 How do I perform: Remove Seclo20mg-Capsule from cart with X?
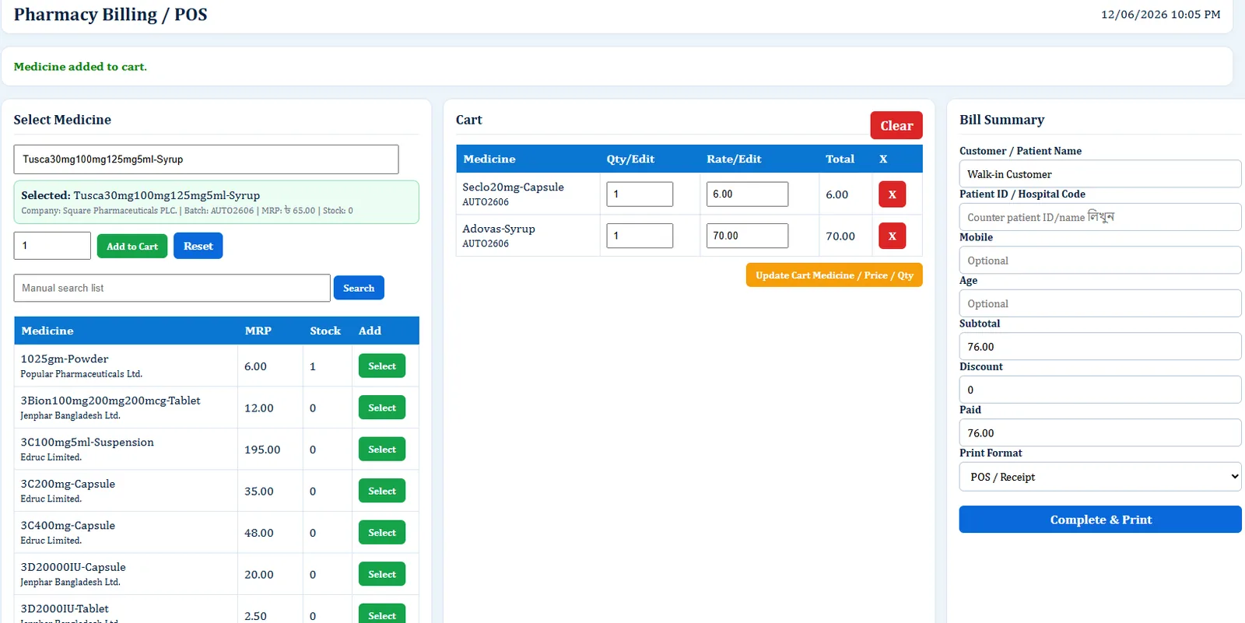click(x=892, y=194)
